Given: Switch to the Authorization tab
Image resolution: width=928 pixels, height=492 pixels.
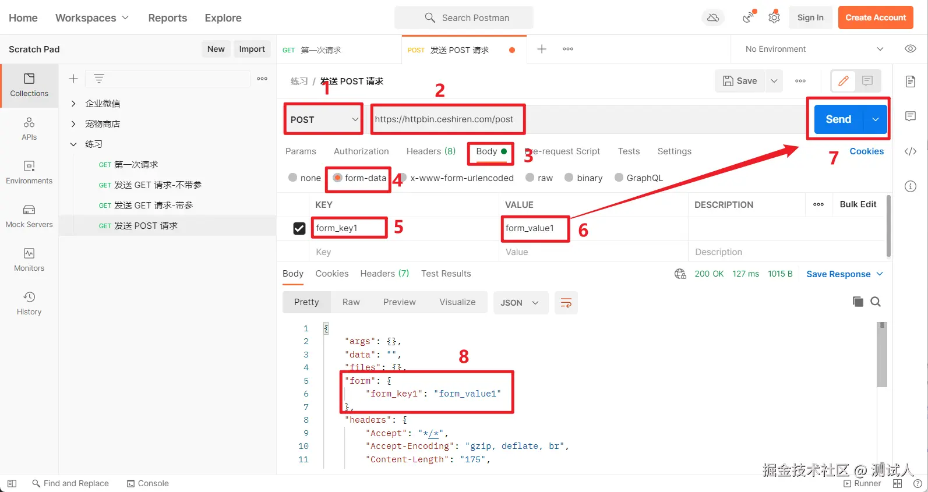Looking at the screenshot, I should pyautogui.click(x=361, y=151).
